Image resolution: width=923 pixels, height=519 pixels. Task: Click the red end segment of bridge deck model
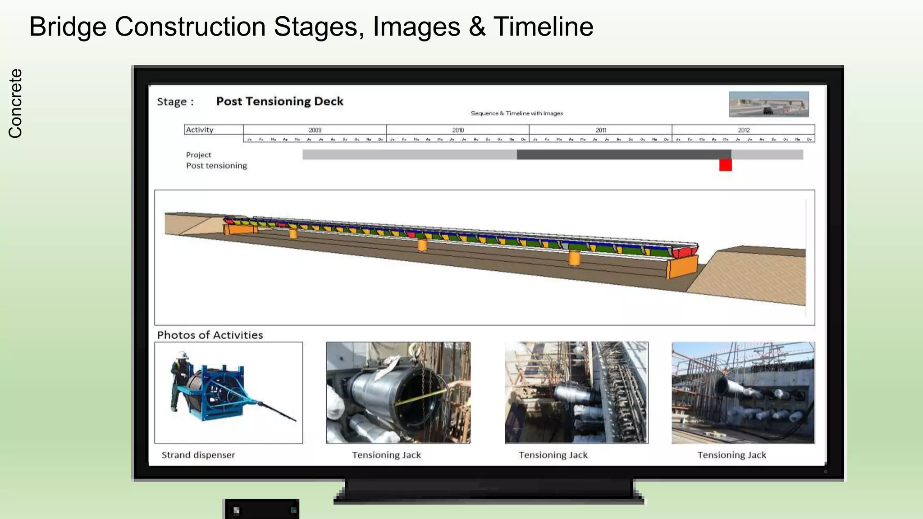click(685, 251)
